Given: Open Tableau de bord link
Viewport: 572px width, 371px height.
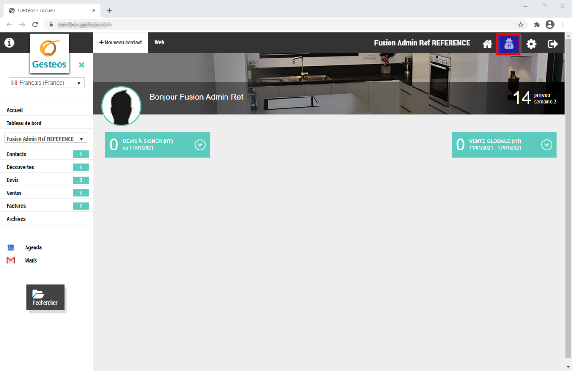Looking at the screenshot, I should (x=24, y=123).
